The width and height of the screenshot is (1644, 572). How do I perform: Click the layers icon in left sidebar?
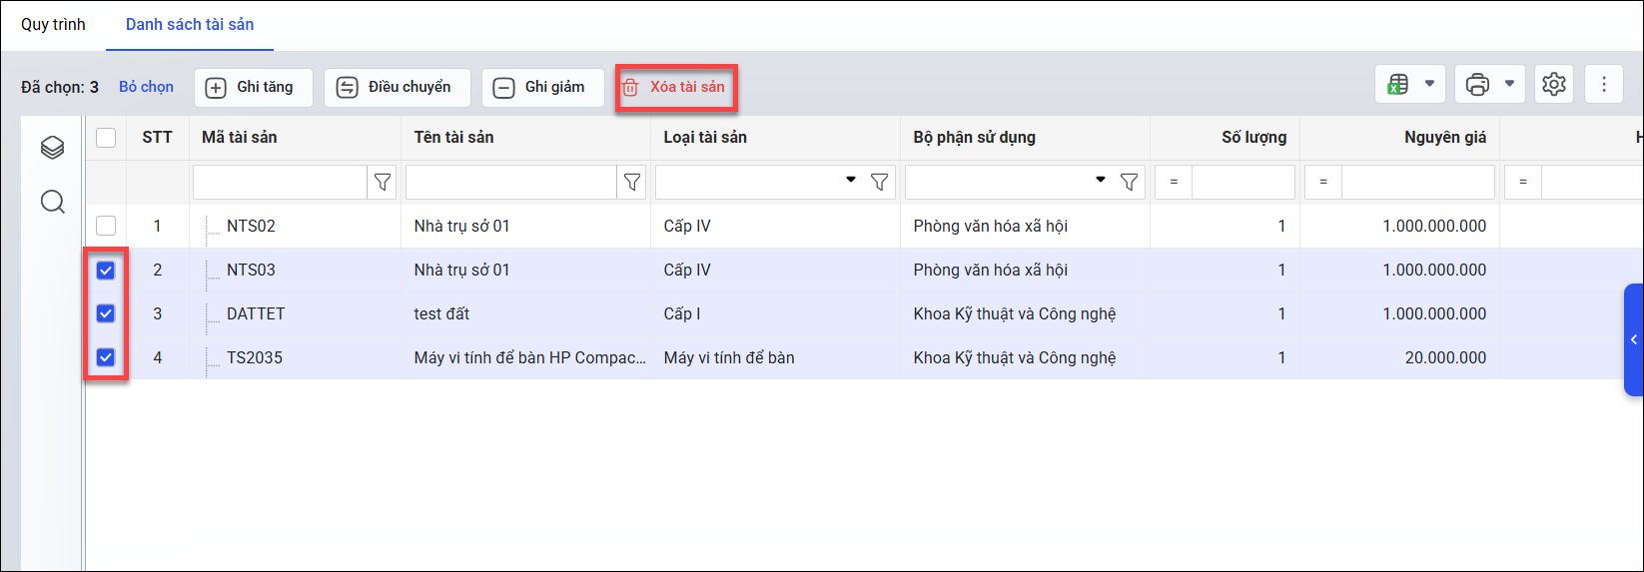tap(53, 148)
